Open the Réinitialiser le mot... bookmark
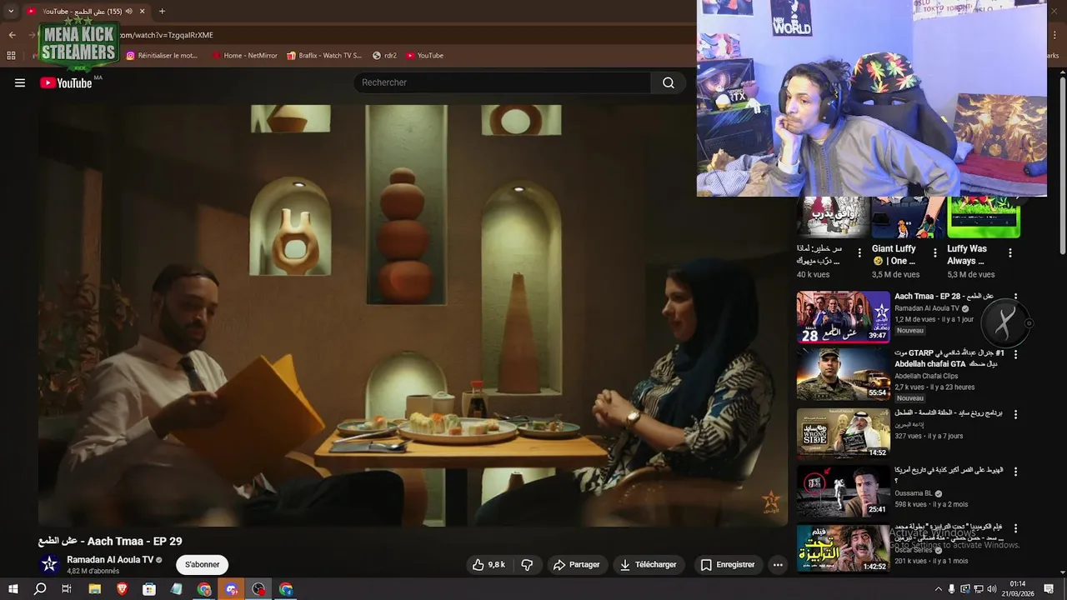The image size is (1067, 600). click(x=162, y=56)
